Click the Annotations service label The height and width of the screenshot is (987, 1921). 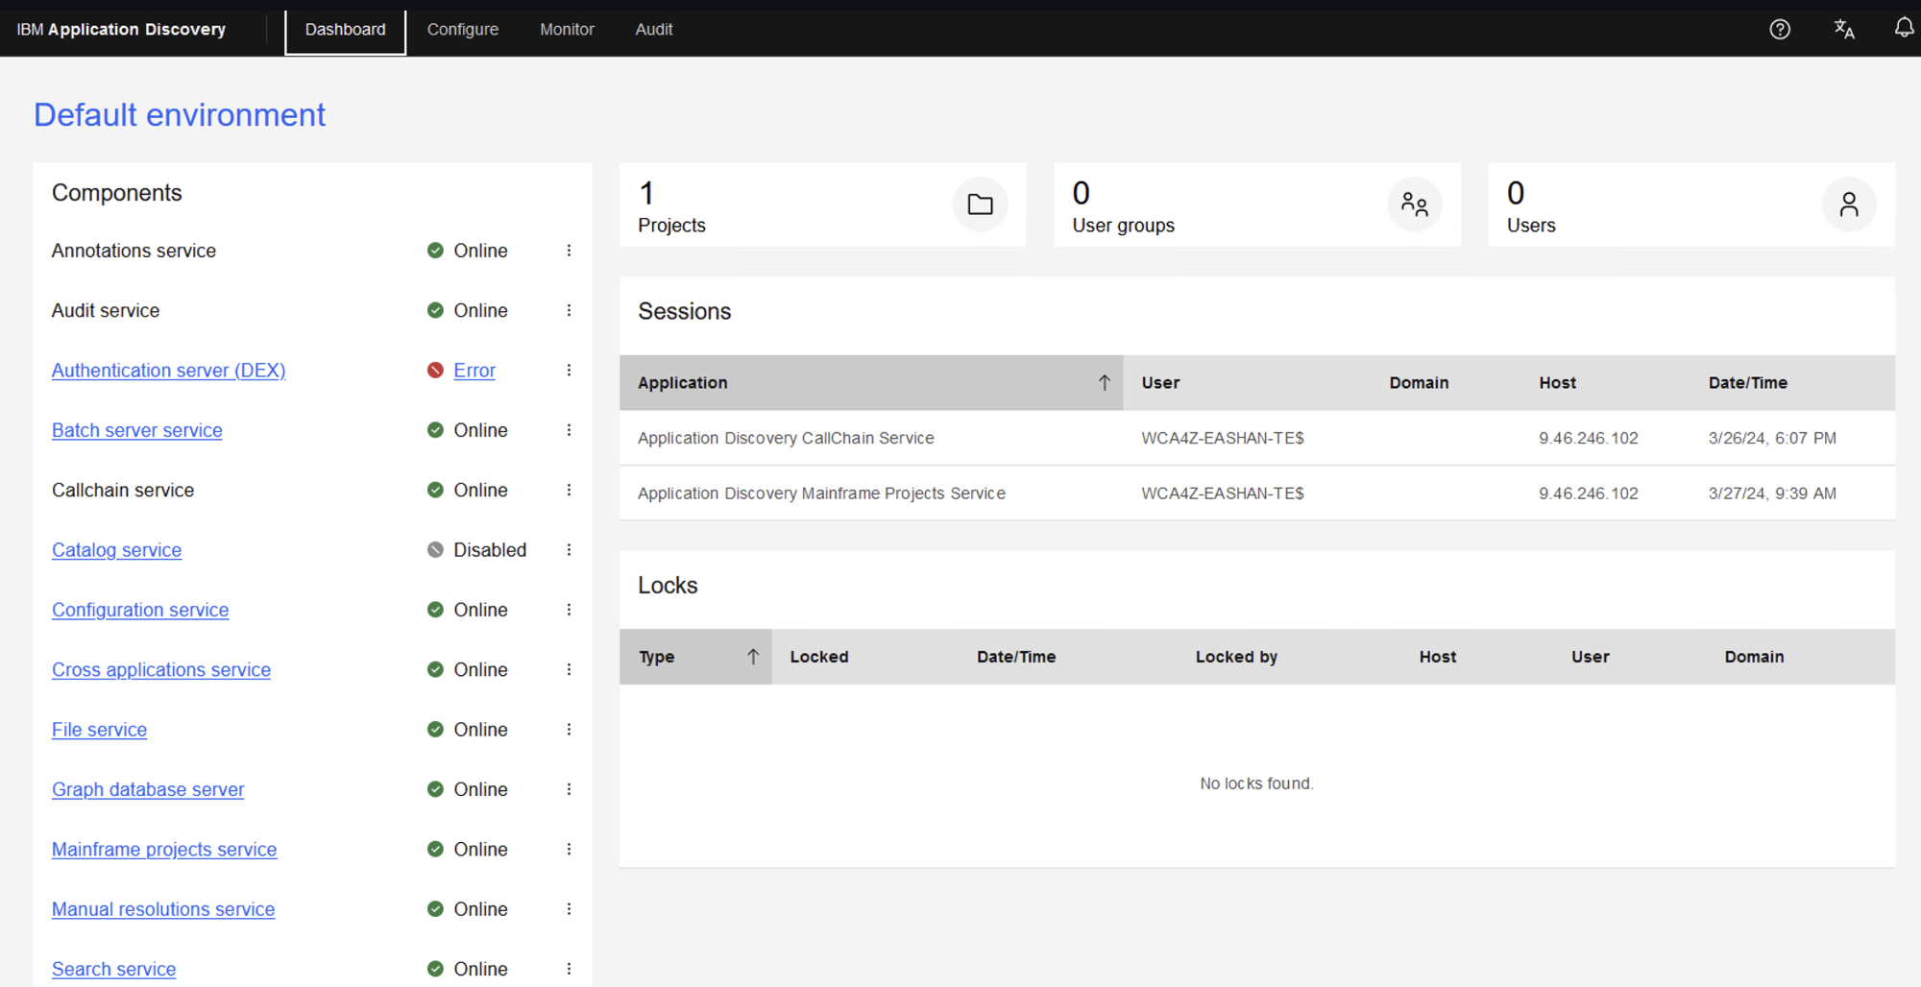[x=134, y=251]
